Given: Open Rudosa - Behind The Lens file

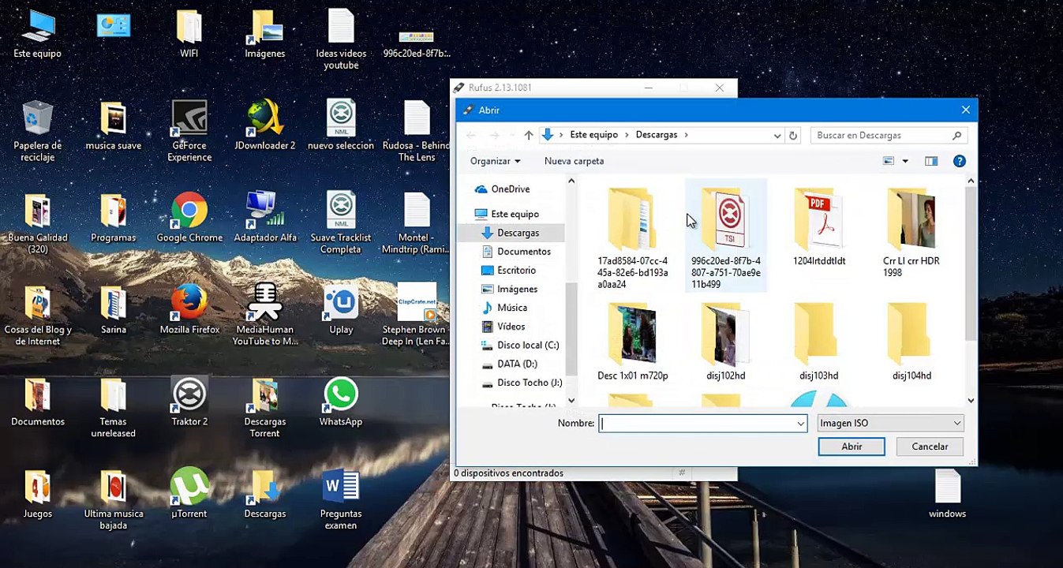Looking at the screenshot, I should [x=417, y=131].
